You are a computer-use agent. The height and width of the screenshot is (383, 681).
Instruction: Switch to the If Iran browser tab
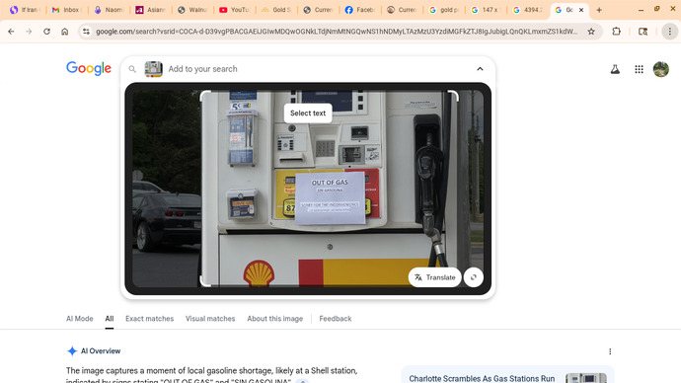(25, 10)
